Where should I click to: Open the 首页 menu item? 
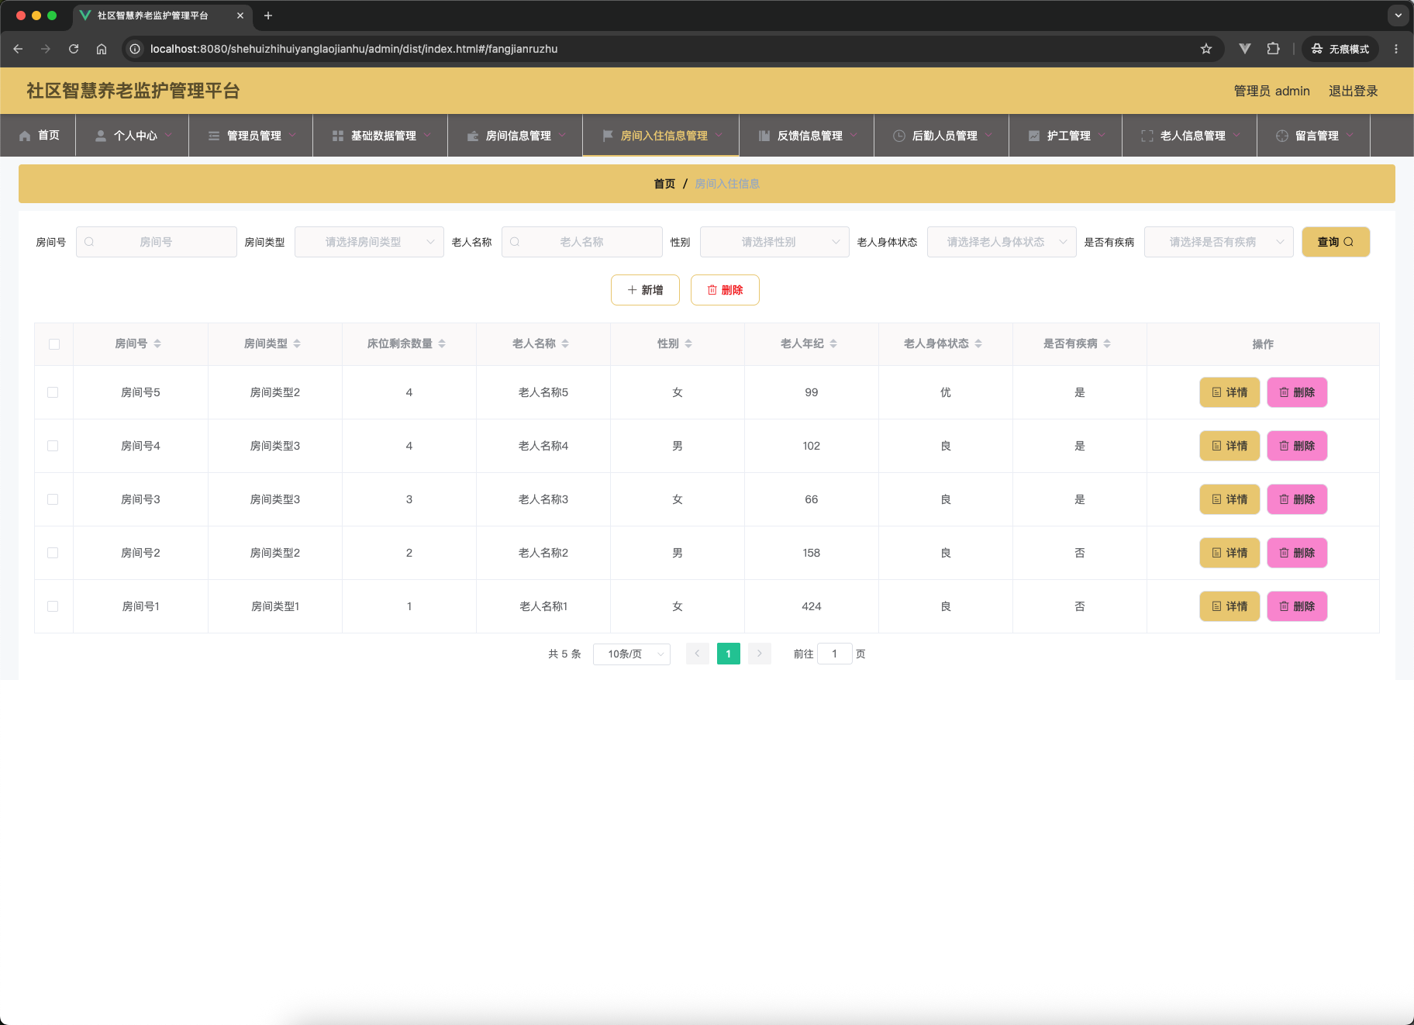[x=38, y=136]
